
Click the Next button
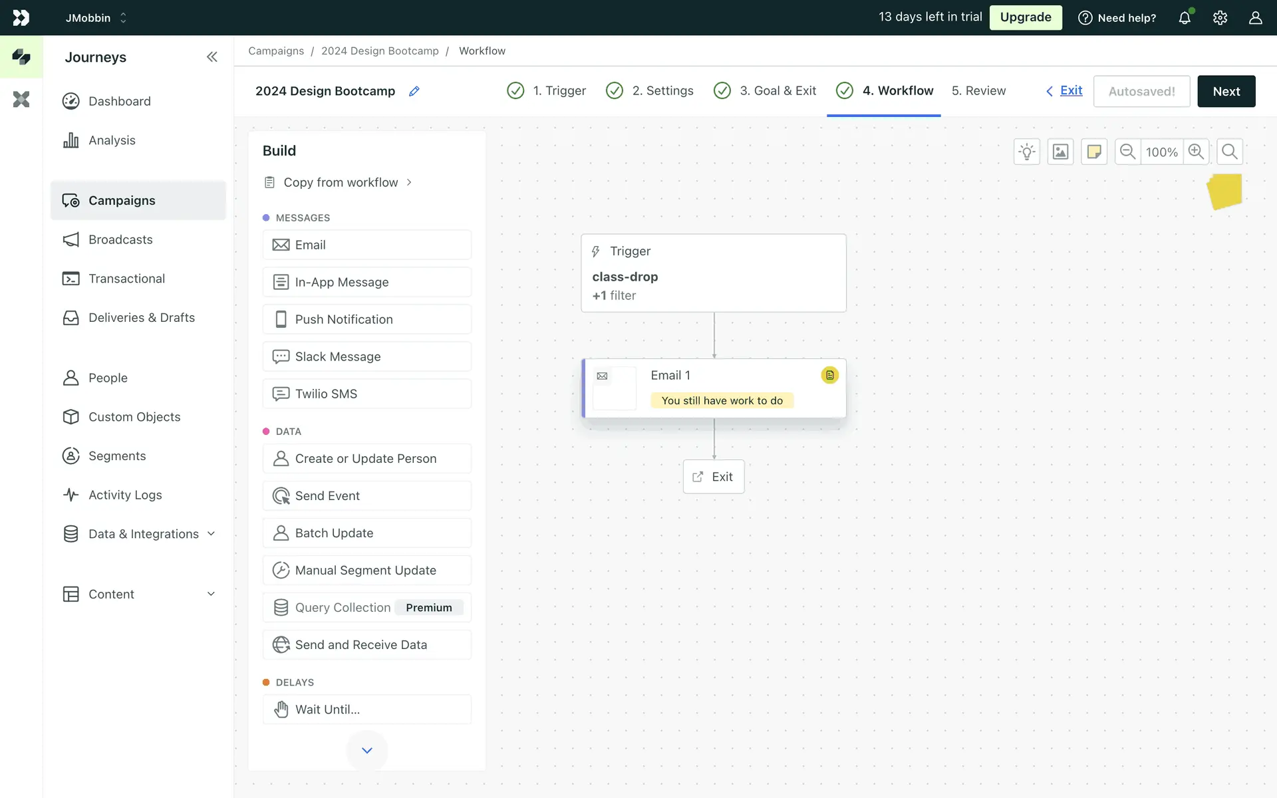tap(1226, 91)
